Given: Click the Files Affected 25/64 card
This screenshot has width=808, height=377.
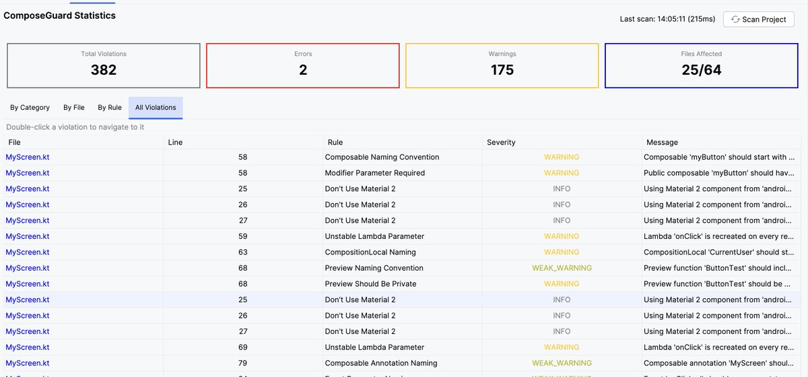Looking at the screenshot, I should point(702,65).
